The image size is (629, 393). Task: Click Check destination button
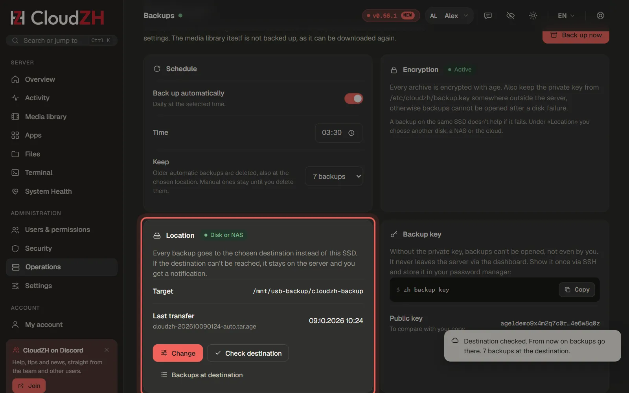point(248,353)
